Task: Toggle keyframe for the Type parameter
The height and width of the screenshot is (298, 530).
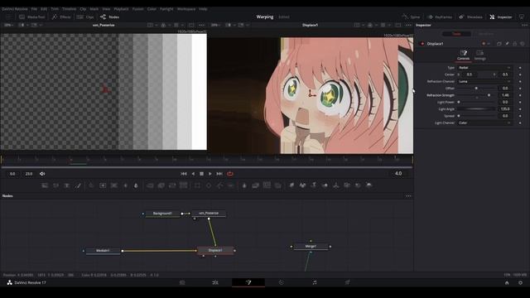Action: (x=520, y=68)
